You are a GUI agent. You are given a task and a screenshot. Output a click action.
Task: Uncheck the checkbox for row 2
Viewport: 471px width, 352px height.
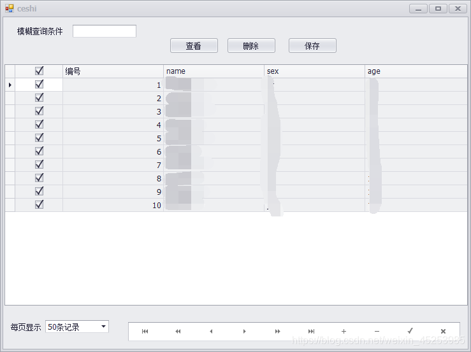pos(40,97)
